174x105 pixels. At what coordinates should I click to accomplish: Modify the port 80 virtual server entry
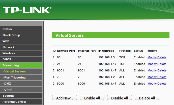[152, 57]
